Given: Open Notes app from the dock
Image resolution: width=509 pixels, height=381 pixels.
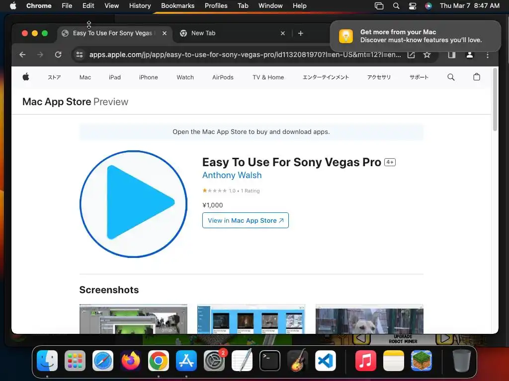Looking at the screenshot, I should click(x=394, y=361).
